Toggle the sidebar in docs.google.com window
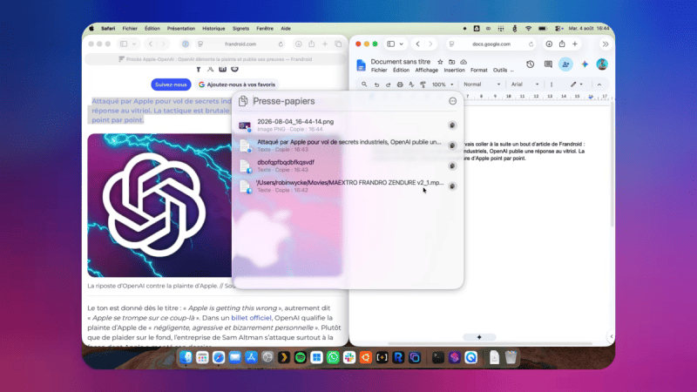This screenshot has height=392, width=697. 391,44
